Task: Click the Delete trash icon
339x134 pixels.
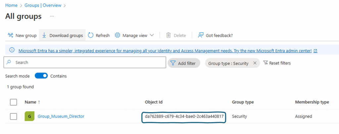Action: pos(169,35)
